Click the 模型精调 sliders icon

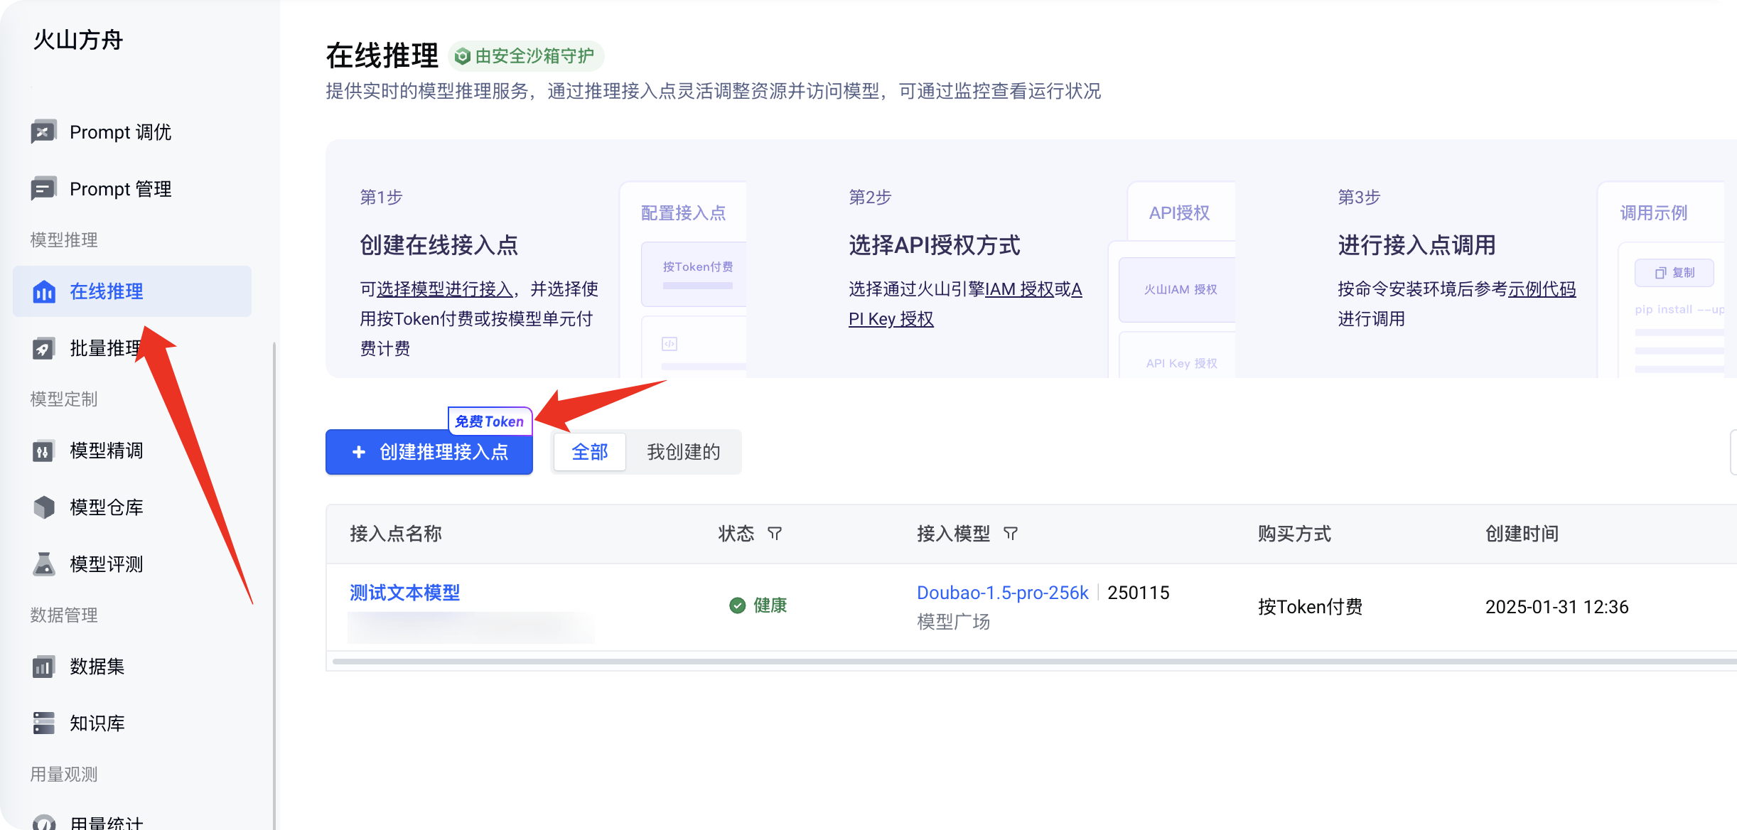[x=43, y=451]
